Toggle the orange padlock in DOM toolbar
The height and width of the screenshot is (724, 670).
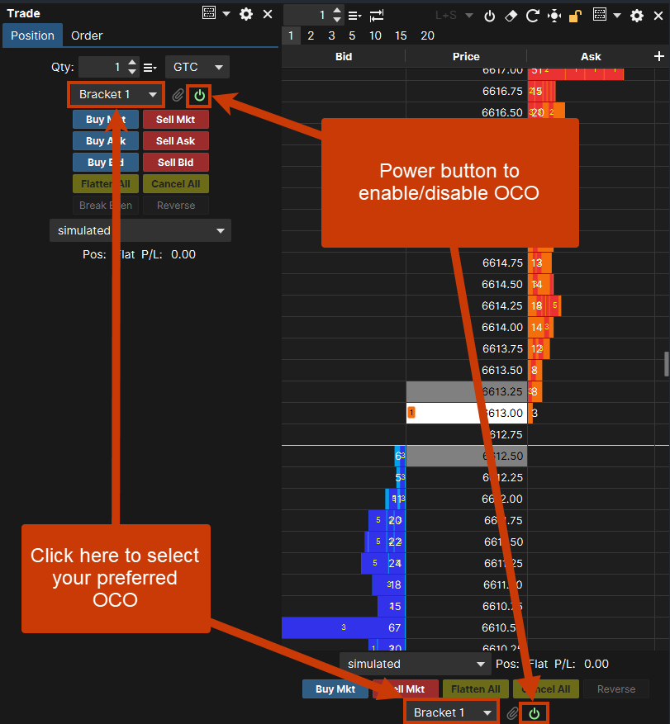[x=575, y=16]
